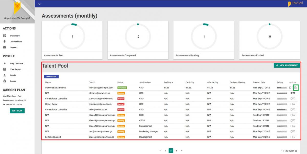This screenshot has height=154, width=307.
Task: Toggle favorite heart for athdova@owiwi.co.uk
Action: 294,93
